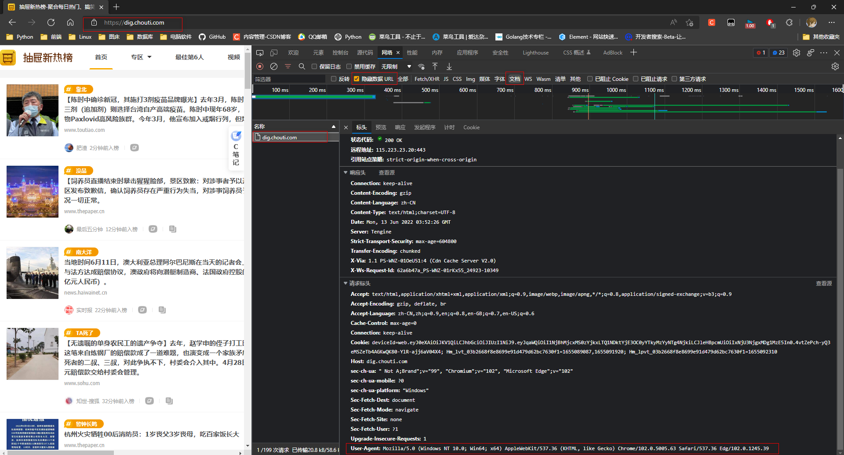Close the request details pane
The image size is (844, 455).
click(346, 127)
